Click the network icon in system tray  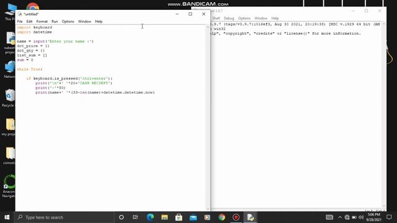[x=347, y=217]
